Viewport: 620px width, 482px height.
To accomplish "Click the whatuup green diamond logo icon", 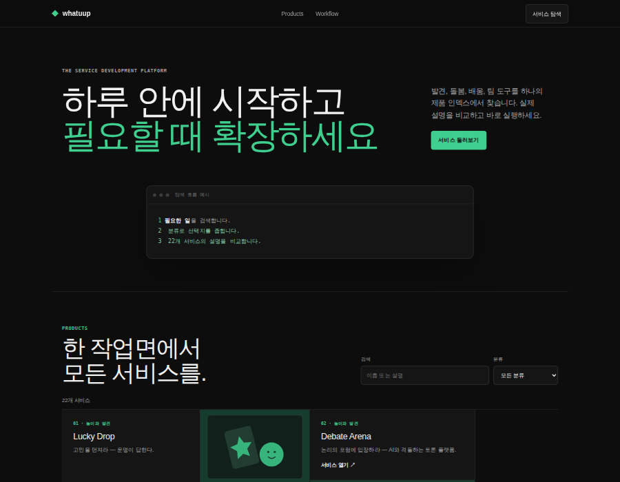I will pyautogui.click(x=55, y=14).
